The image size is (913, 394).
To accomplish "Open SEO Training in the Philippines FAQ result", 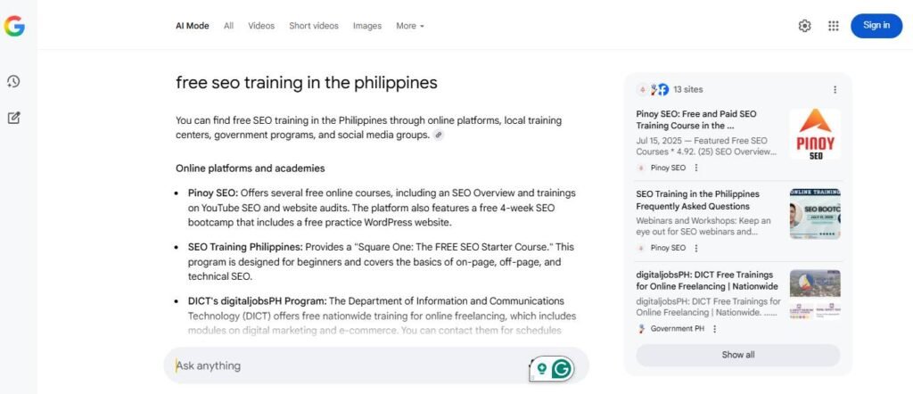I will click(x=697, y=200).
